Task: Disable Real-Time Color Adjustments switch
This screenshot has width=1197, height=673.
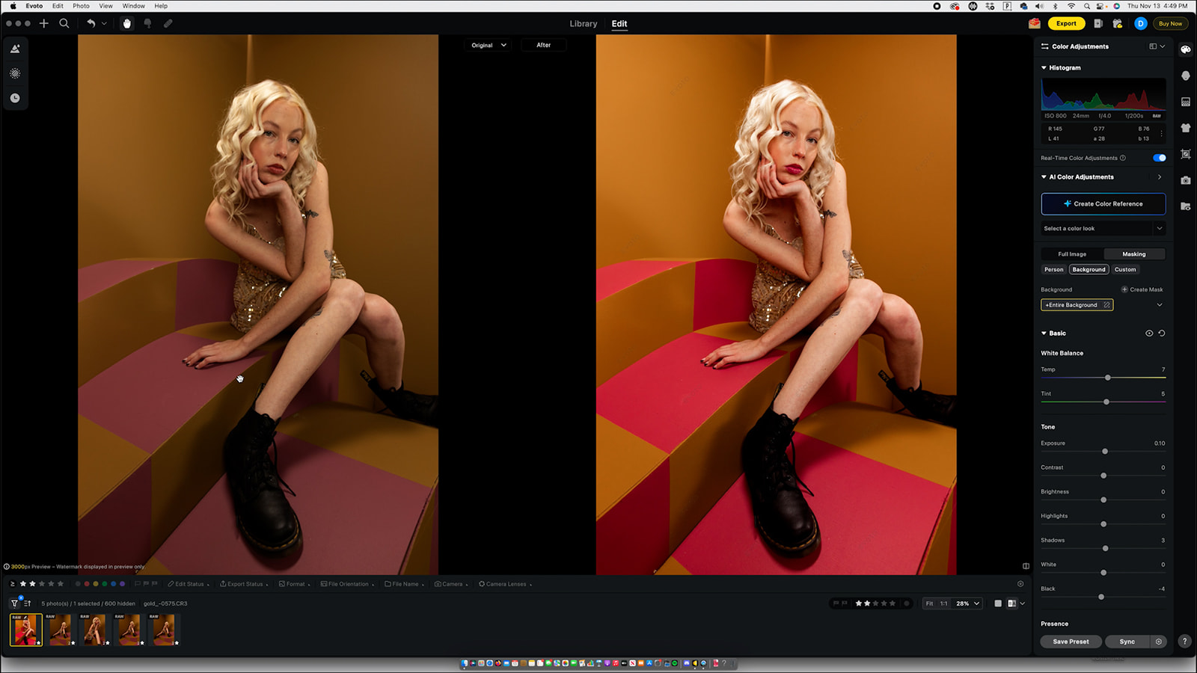Action: click(1159, 158)
